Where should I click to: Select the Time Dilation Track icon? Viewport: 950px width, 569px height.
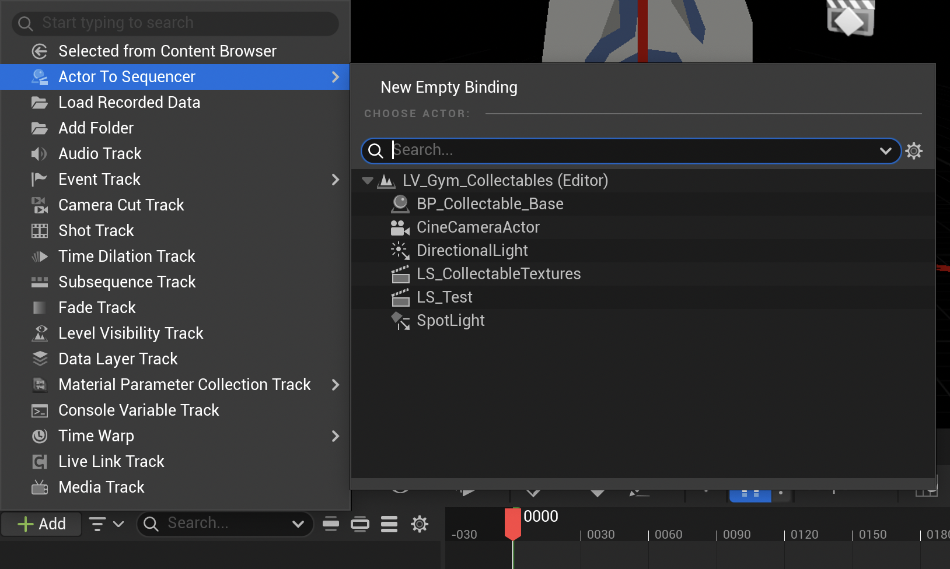39,256
